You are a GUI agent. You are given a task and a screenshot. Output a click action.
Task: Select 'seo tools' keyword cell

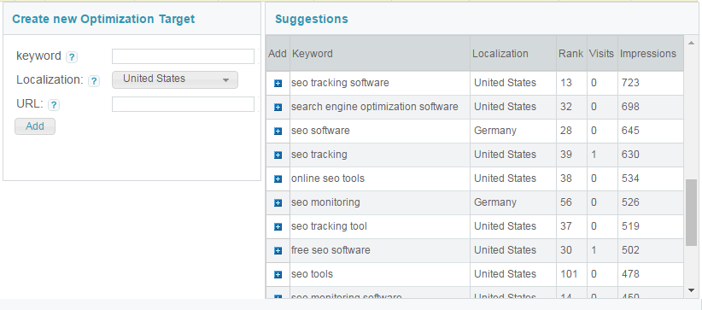380,274
